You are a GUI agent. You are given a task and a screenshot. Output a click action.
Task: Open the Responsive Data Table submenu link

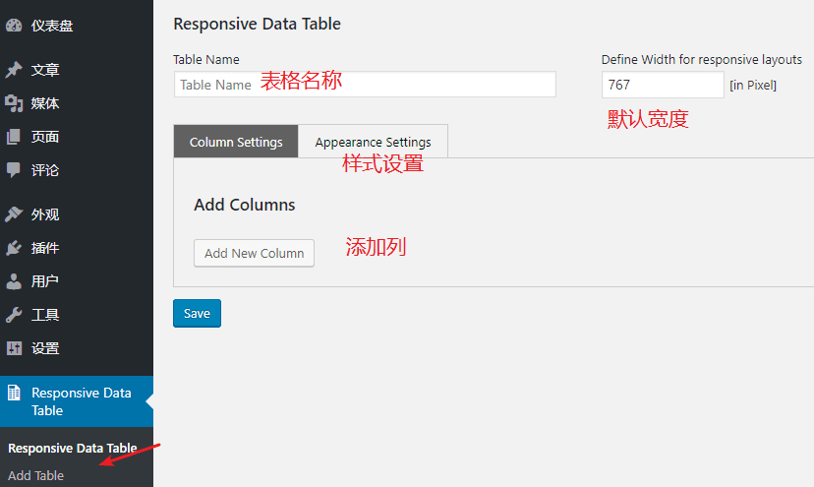[72, 448]
